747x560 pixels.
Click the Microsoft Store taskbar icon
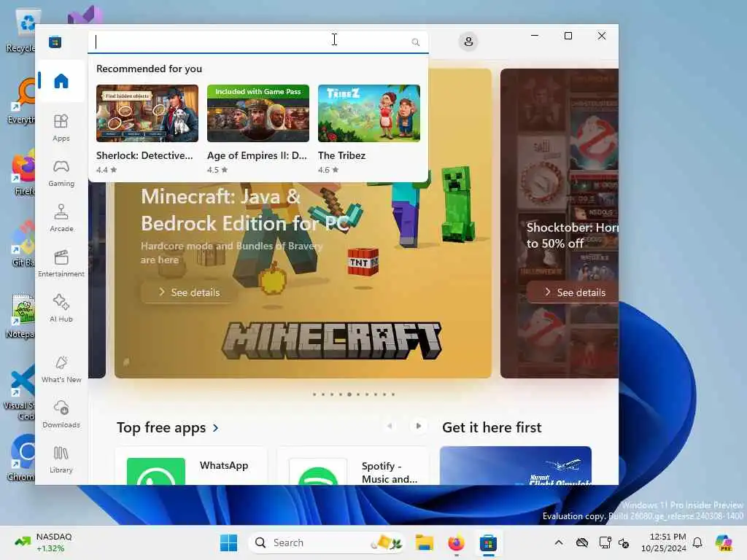(x=488, y=542)
